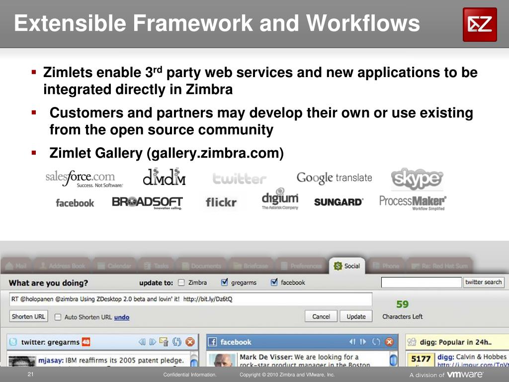This screenshot has width=509, height=382.
Task: Click the undo link
Action: 122,317
